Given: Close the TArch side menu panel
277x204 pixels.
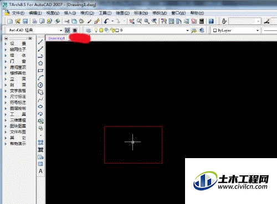Looking at the screenshot, I should click(30, 38).
